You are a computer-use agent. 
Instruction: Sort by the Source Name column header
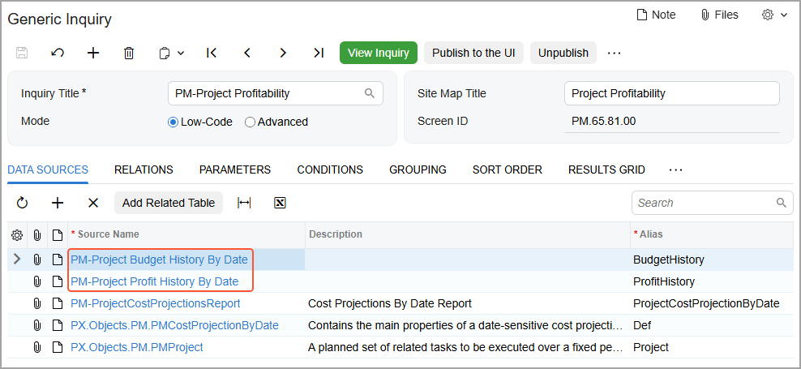pyautogui.click(x=186, y=234)
